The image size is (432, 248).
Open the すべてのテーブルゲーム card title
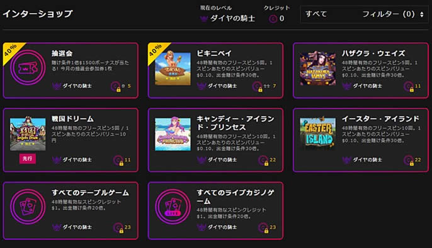click(x=90, y=193)
